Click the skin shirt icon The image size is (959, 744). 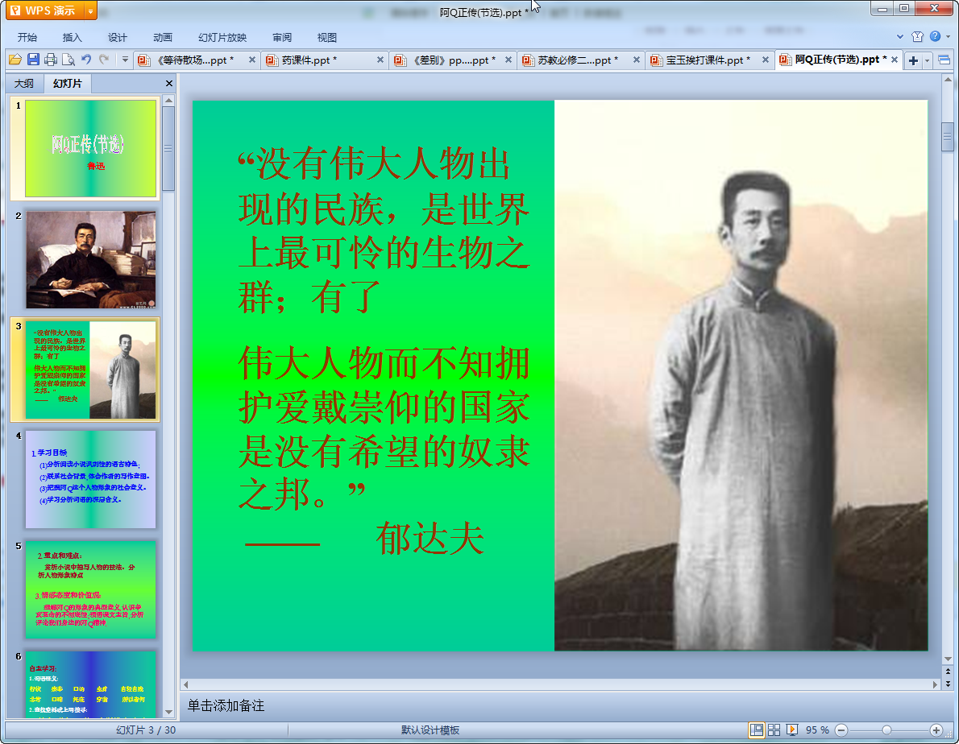(917, 37)
